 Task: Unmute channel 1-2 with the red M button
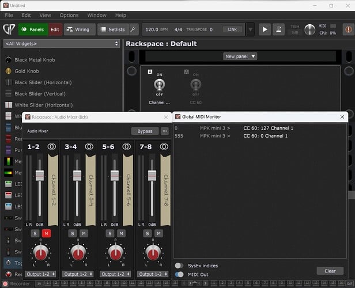click(46, 233)
